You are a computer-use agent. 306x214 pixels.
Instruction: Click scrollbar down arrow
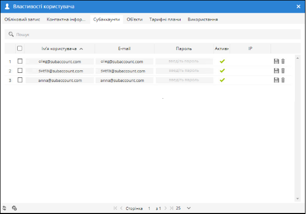pos(297,199)
